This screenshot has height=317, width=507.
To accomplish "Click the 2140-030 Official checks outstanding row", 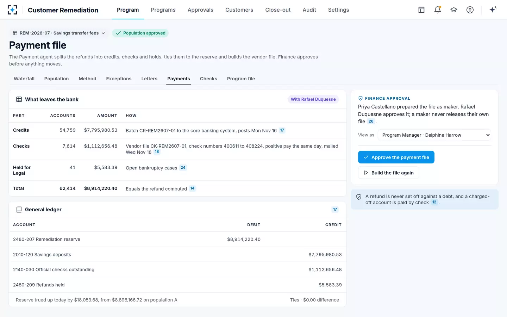I will [x=177, y=269].
